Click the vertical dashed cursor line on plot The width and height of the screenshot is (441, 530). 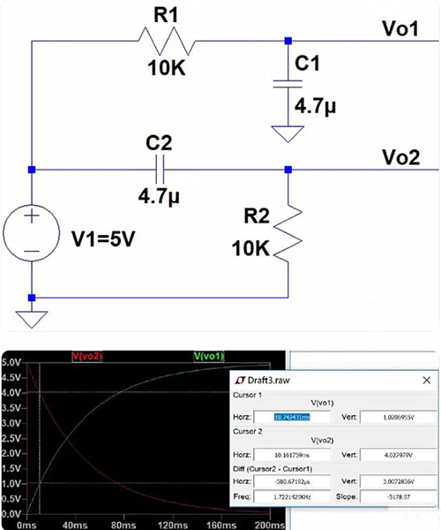(40, 438)
